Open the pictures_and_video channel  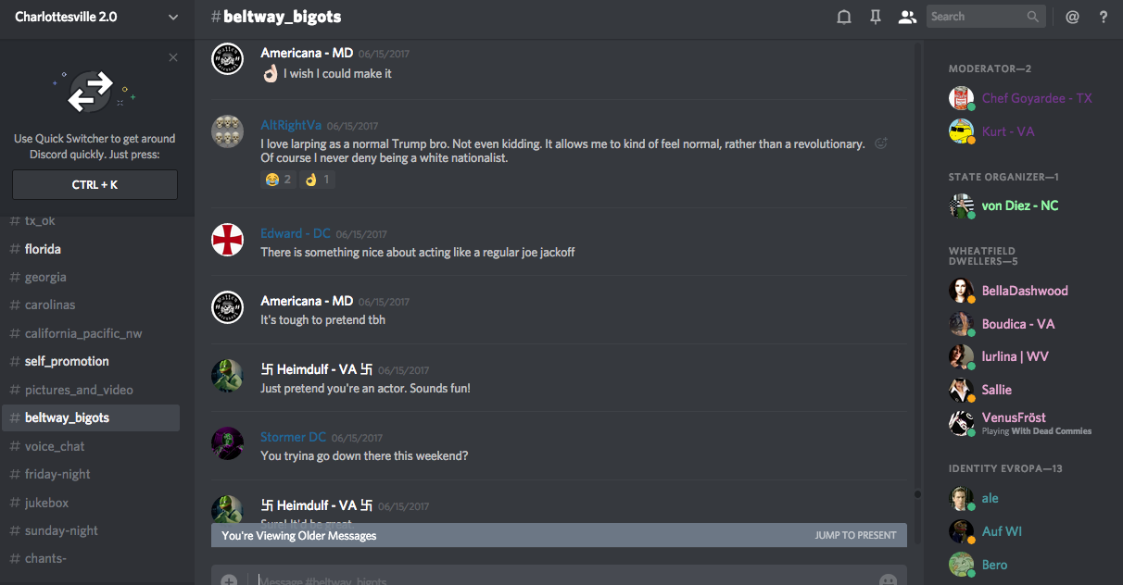[79, 390]
